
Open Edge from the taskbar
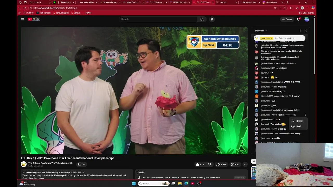click(x=186, y=183)
